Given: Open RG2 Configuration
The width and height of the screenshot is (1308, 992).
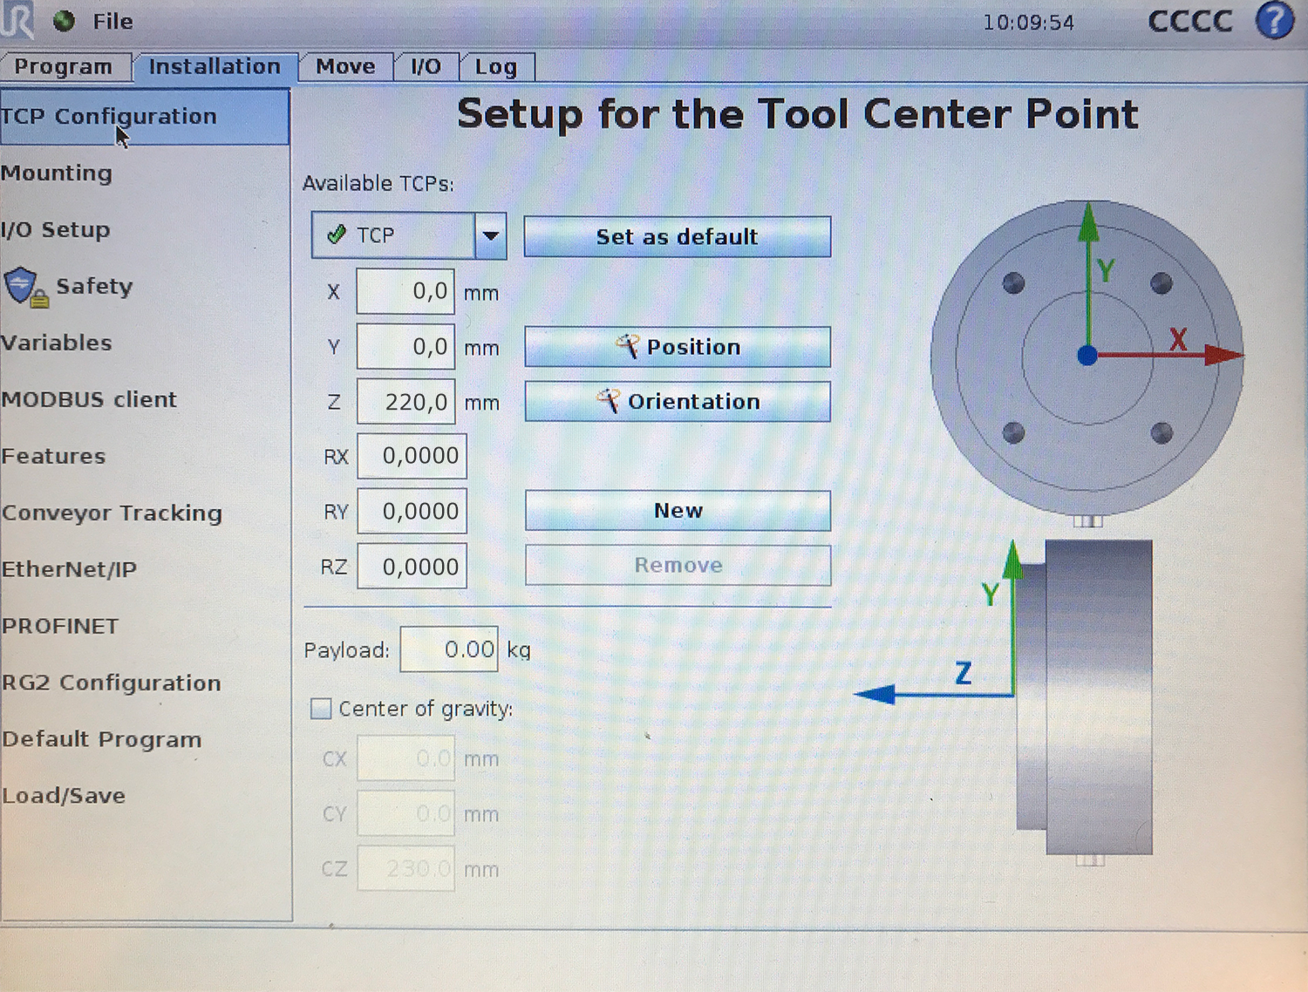Looking at the screenshot, I should [x=111, y=683].
